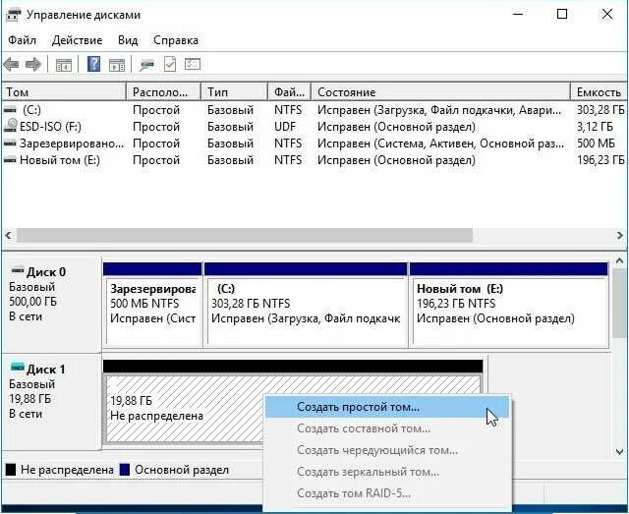The image size is (629, 514).
Task: Select the Зарезервировано 500 МБ partition block
Action: (152, 305)
